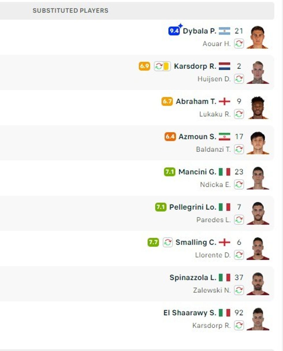283x351 pixels.
Task: Click the substitution icon beside Baldanzi T.
Action: pos(239,149)
